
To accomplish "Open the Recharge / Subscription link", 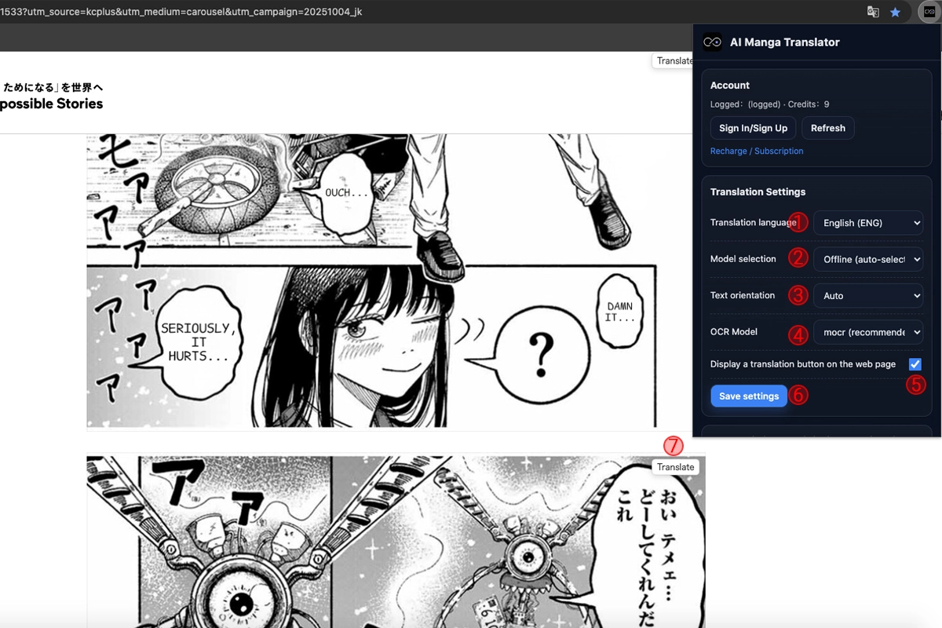I will coord(757,151).
